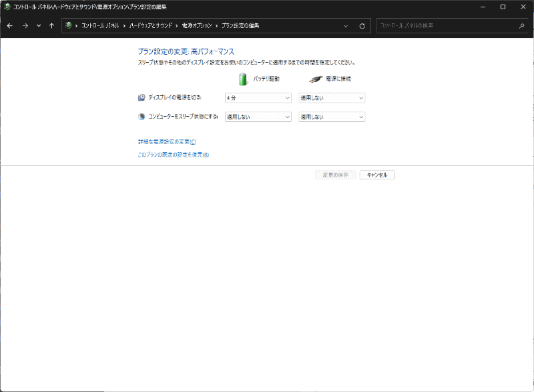This screenshot has height=392, width=534.
Task: Select 電源オプション in the breadcrumb path
Action: (x=196, y=25)
